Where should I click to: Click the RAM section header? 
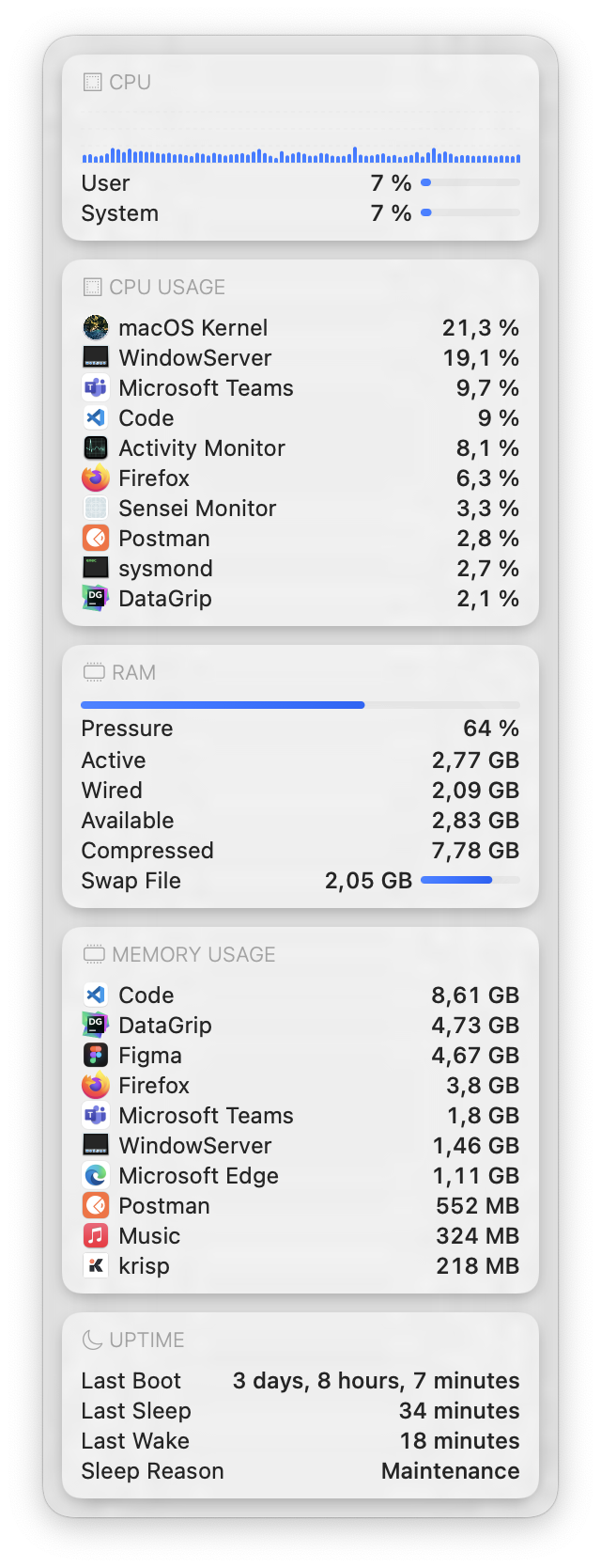click(x=112, y=672)
